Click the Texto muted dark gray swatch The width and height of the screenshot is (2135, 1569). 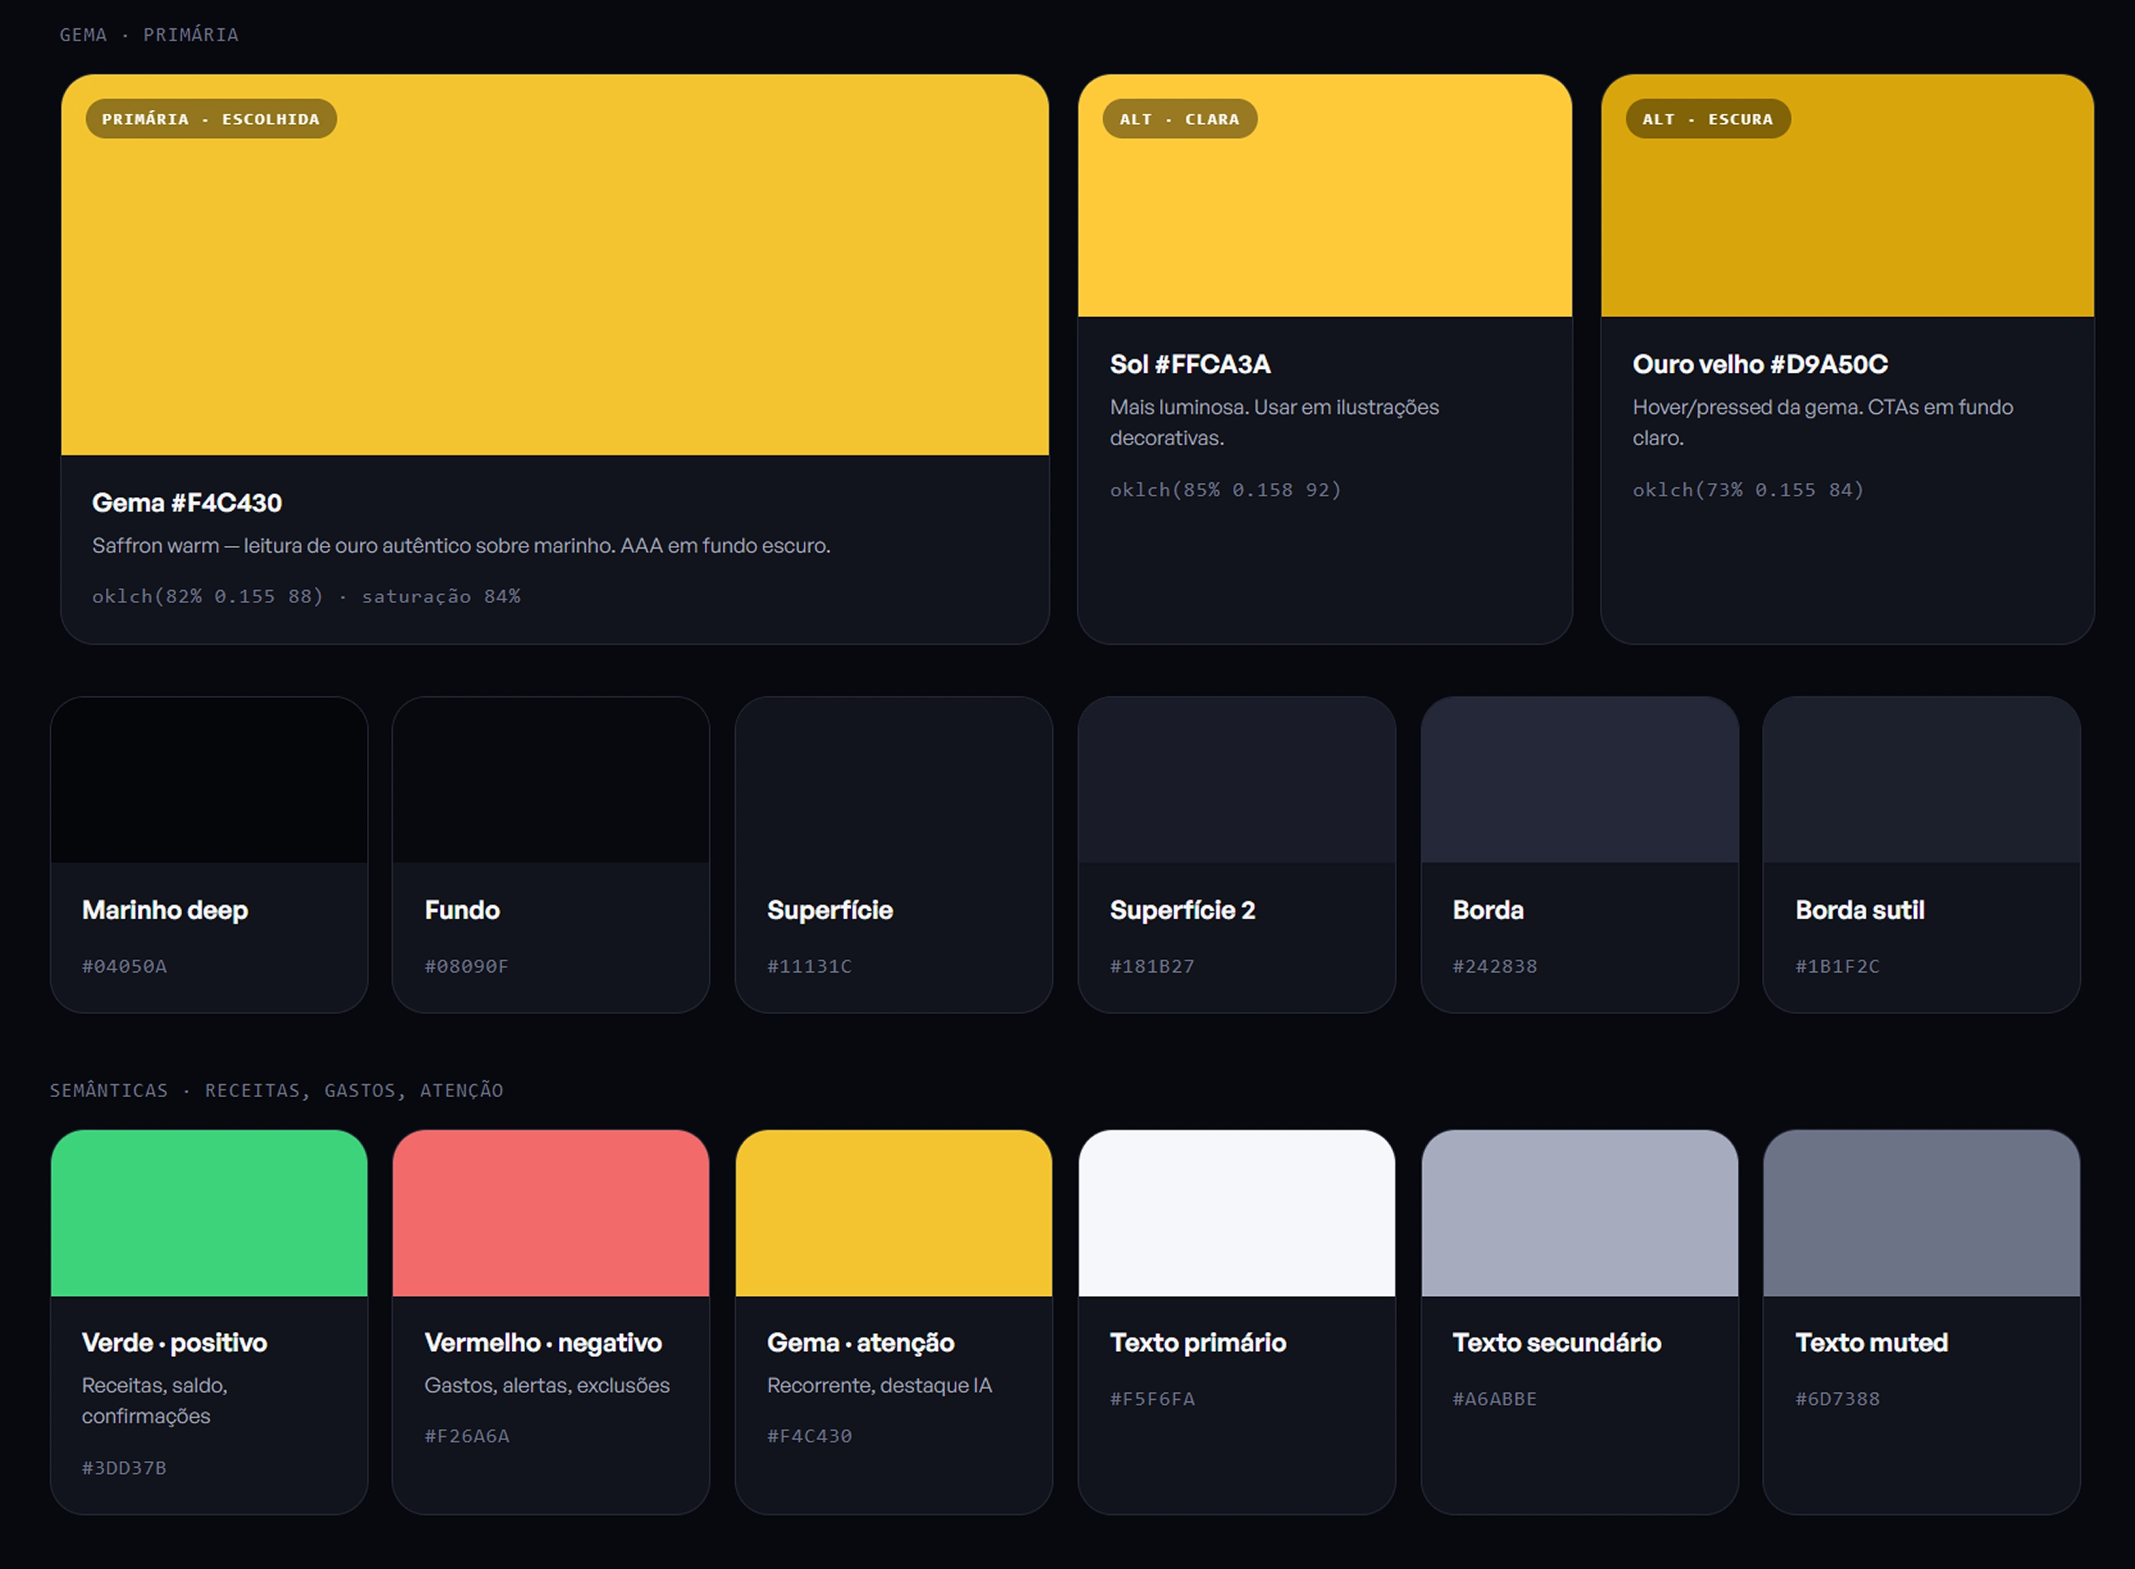pos(1921,1213)
